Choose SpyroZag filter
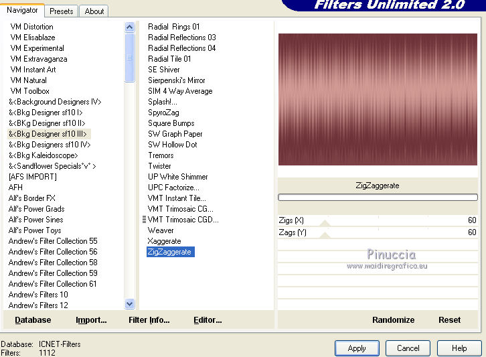486x357 pixels. click(x=163, y=113)
